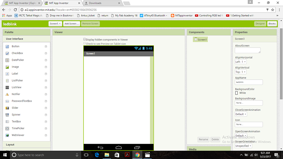Show help for the Label component
The height and width of the screenshot is (159, 283).
pos(46,74)
